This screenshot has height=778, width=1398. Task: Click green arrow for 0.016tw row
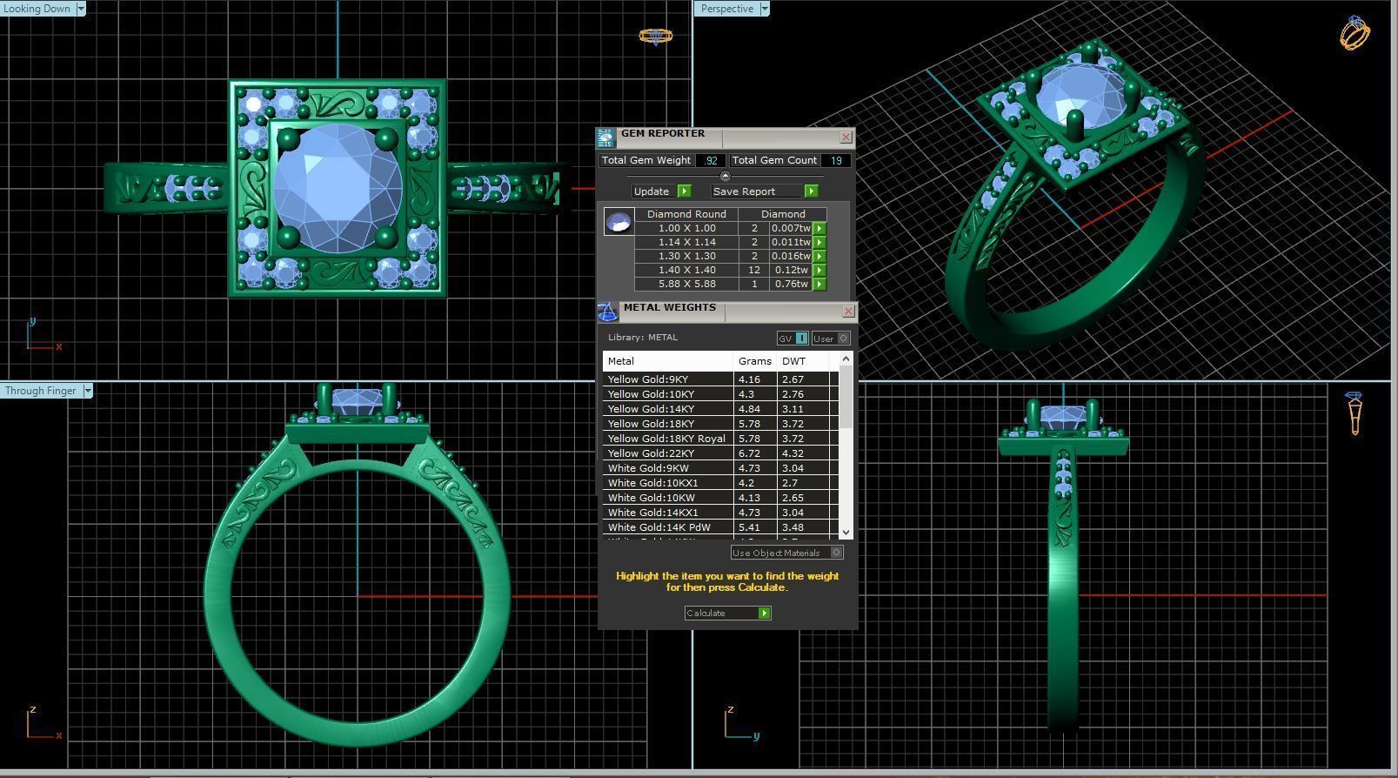tap(819, 257)
